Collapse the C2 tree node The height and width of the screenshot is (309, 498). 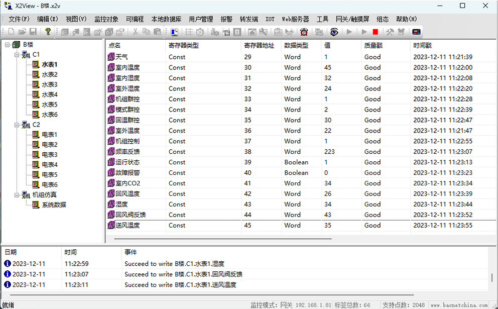click(17, 125)
